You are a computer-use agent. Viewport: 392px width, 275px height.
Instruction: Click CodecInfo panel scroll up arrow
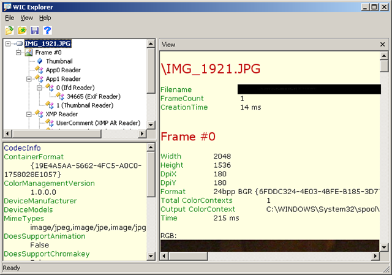point(151,147)
